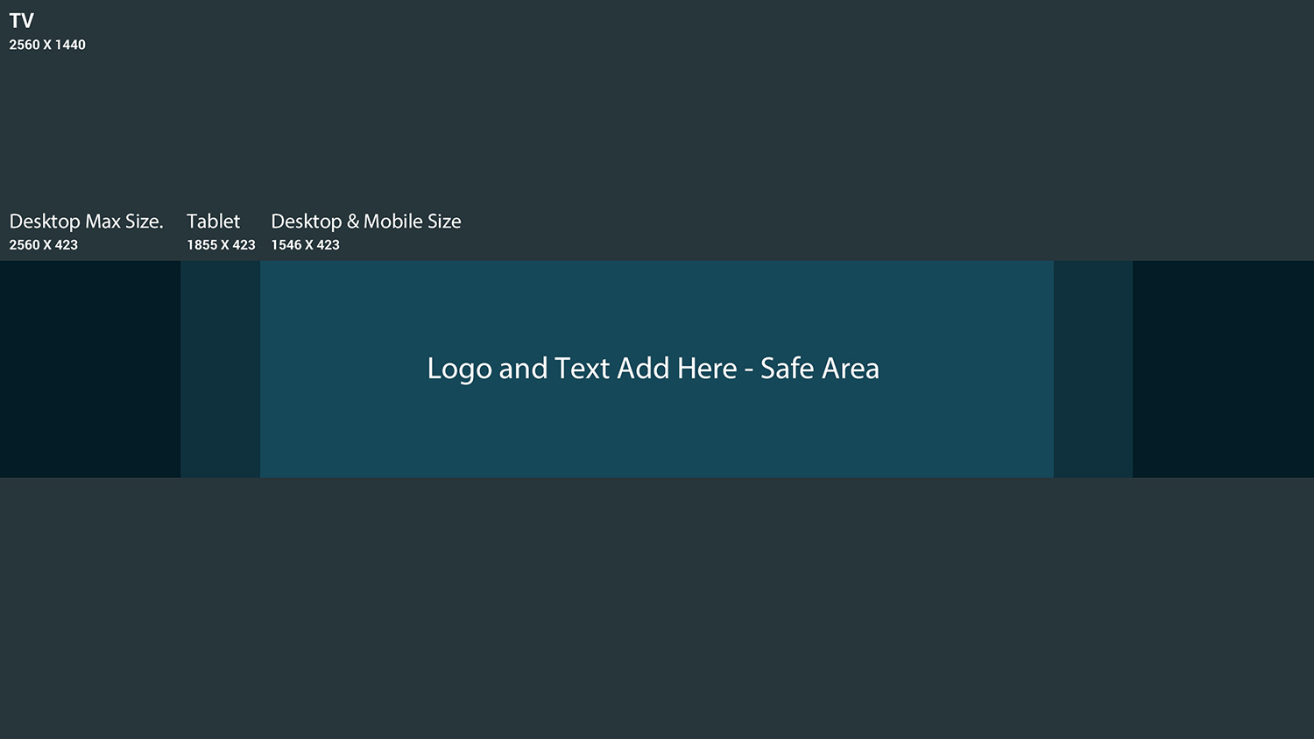
Task: Pick the left darkest desktop max band color
Action: [x=90, y=369]
